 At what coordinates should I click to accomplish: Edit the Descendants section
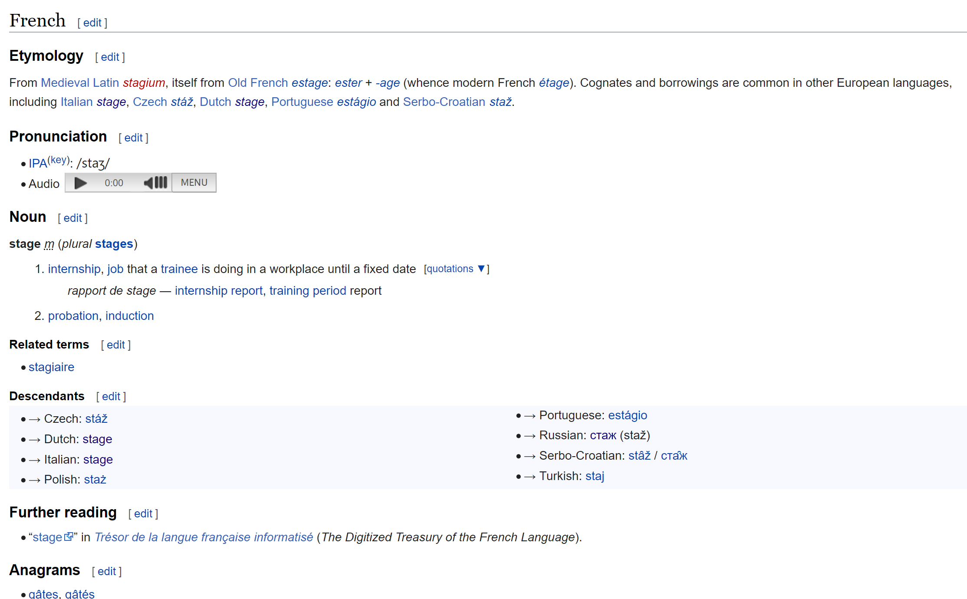click(111, 396)
